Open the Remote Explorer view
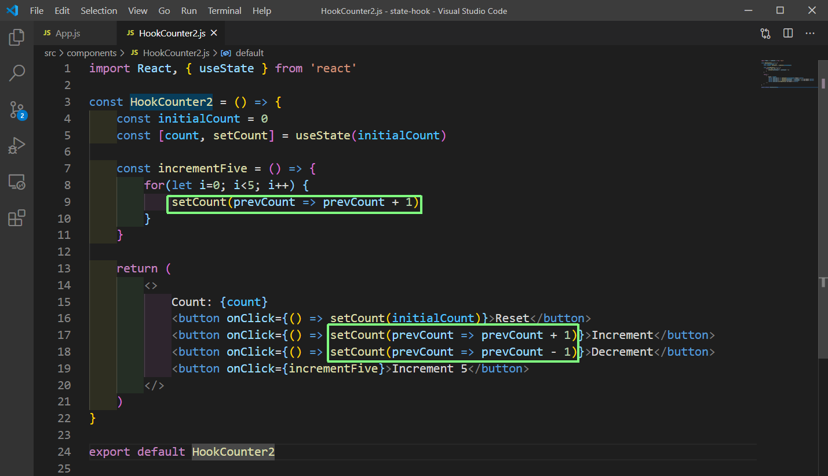 pos(17,182)
